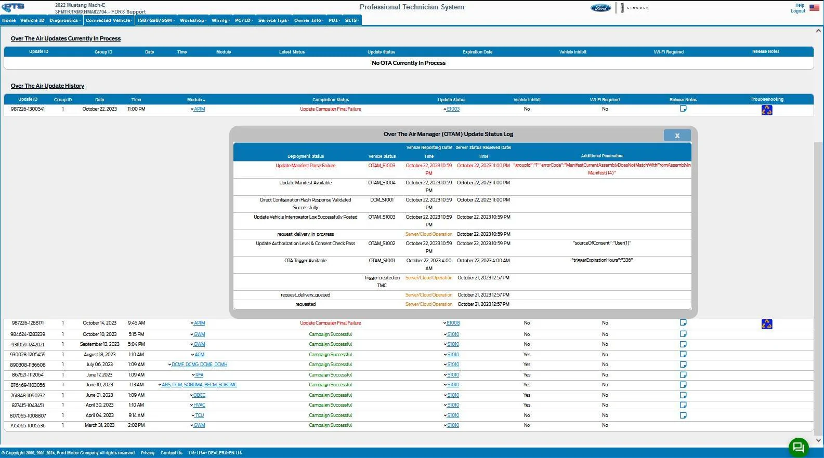This screenshot has height=458, width=824.
Task: Show release notes for update 876469-1103056
Action: [x=683, y=385]
